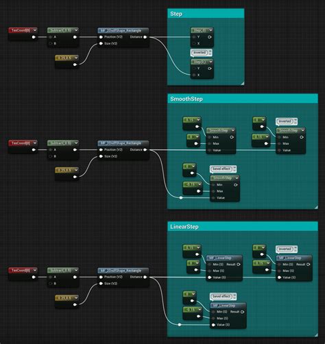325x344 pixels.
Task: Click Distance output pin in the Step row
Action: (145, 37)
